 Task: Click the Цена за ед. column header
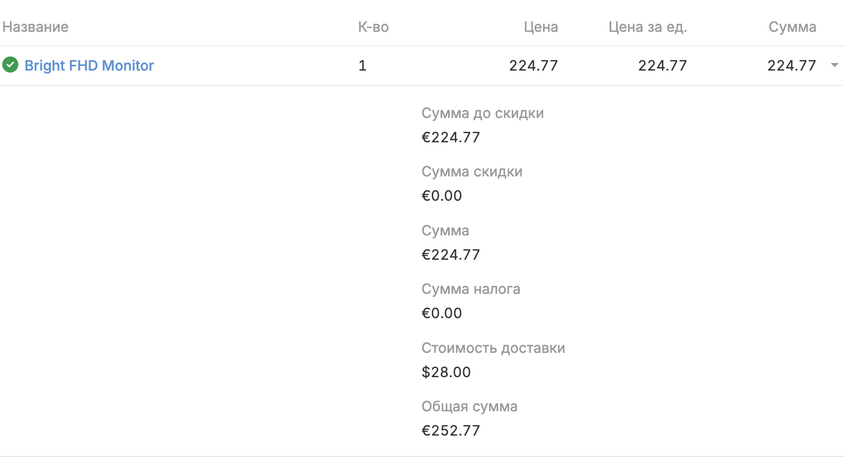point(648,27)
